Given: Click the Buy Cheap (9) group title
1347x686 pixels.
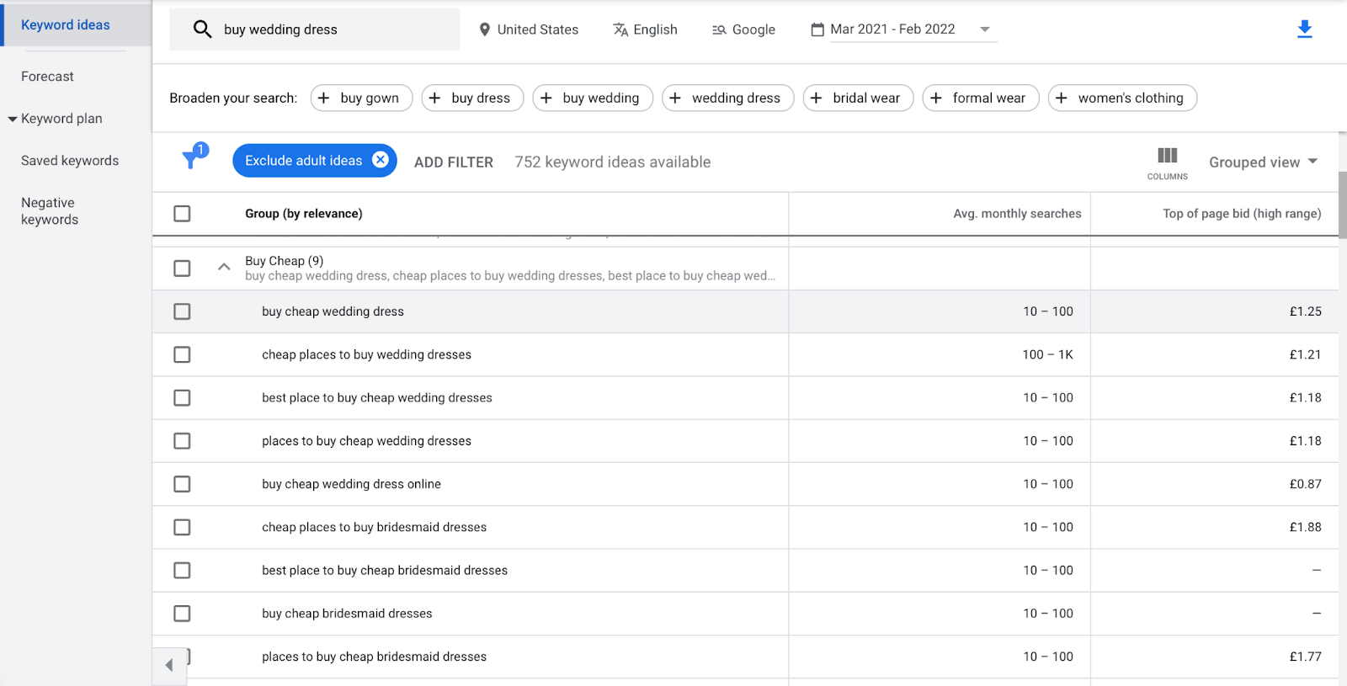Looking at the screenshot, I should tap(285, 261).
